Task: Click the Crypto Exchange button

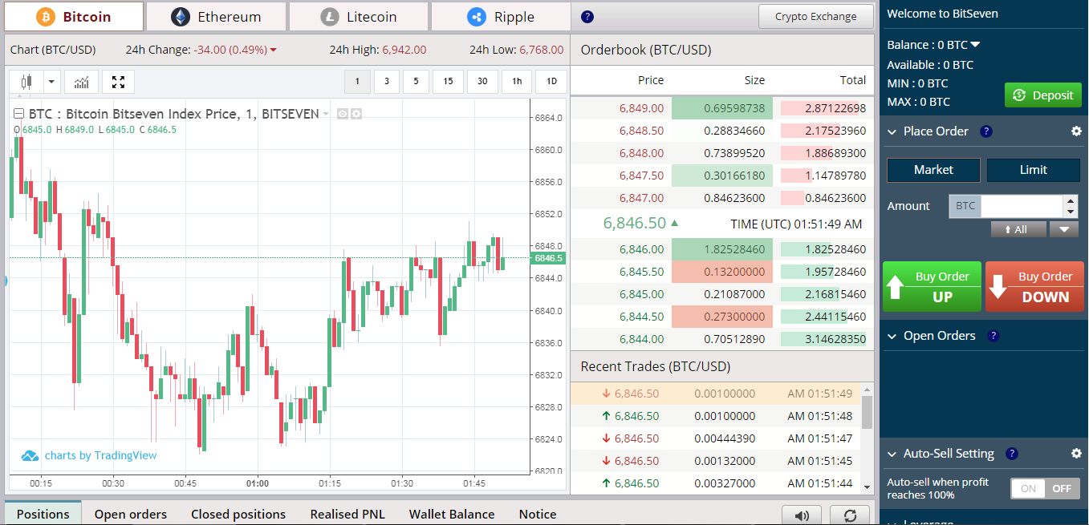Action: click(x=816, y=17)
